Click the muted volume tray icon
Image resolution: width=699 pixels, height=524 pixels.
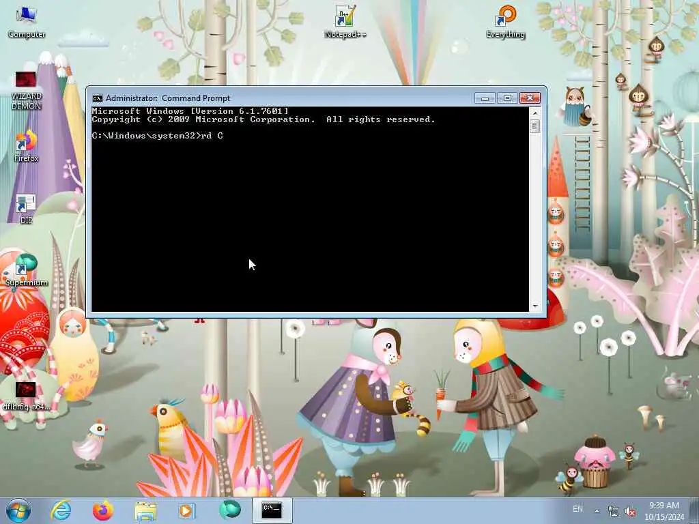[630, 512]
